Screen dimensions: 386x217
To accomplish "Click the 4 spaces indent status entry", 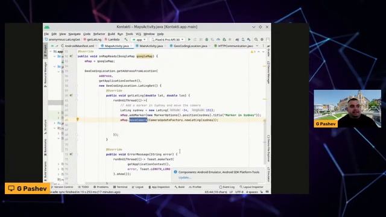I will click(252, 192).
